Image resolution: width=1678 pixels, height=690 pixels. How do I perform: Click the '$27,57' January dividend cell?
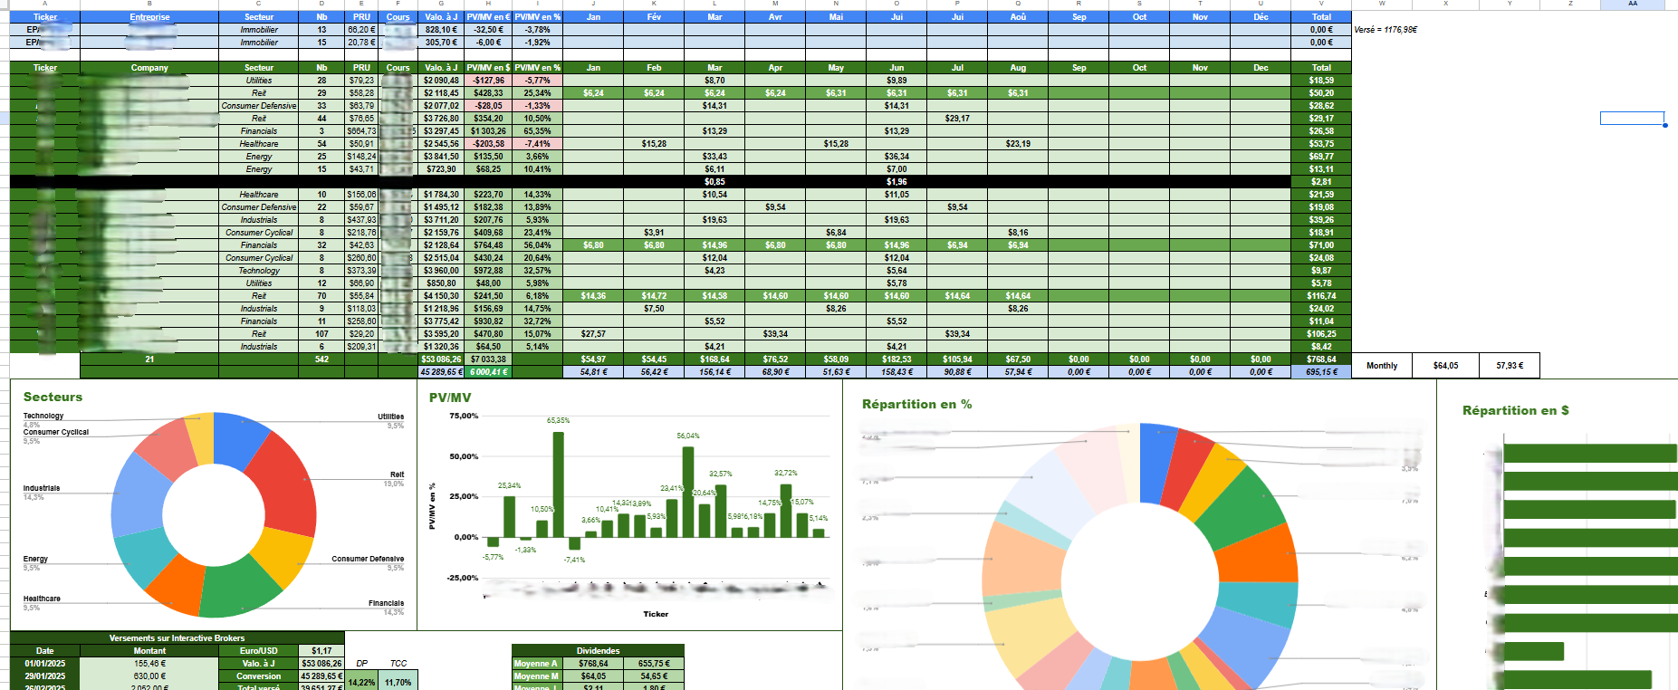point(593,334)
